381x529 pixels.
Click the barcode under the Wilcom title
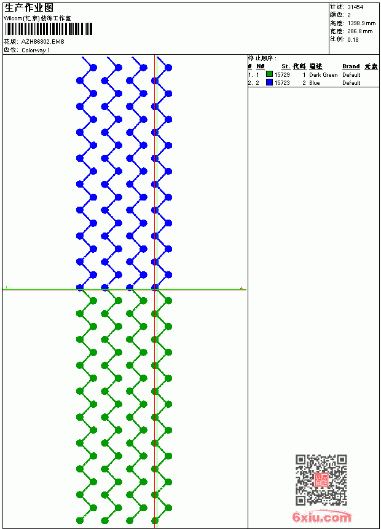(x=48, y=29)
